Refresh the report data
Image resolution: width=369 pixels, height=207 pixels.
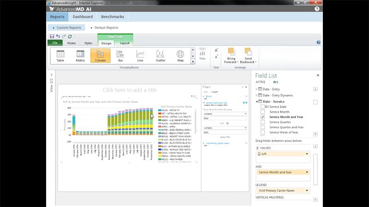[70, 36]
